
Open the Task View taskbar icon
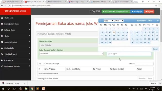(14, 89)
